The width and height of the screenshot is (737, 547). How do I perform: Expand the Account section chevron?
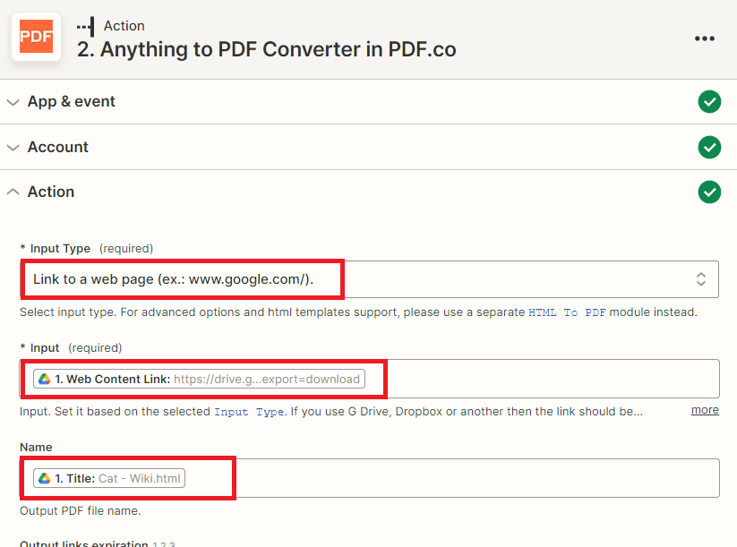[13, 147]
